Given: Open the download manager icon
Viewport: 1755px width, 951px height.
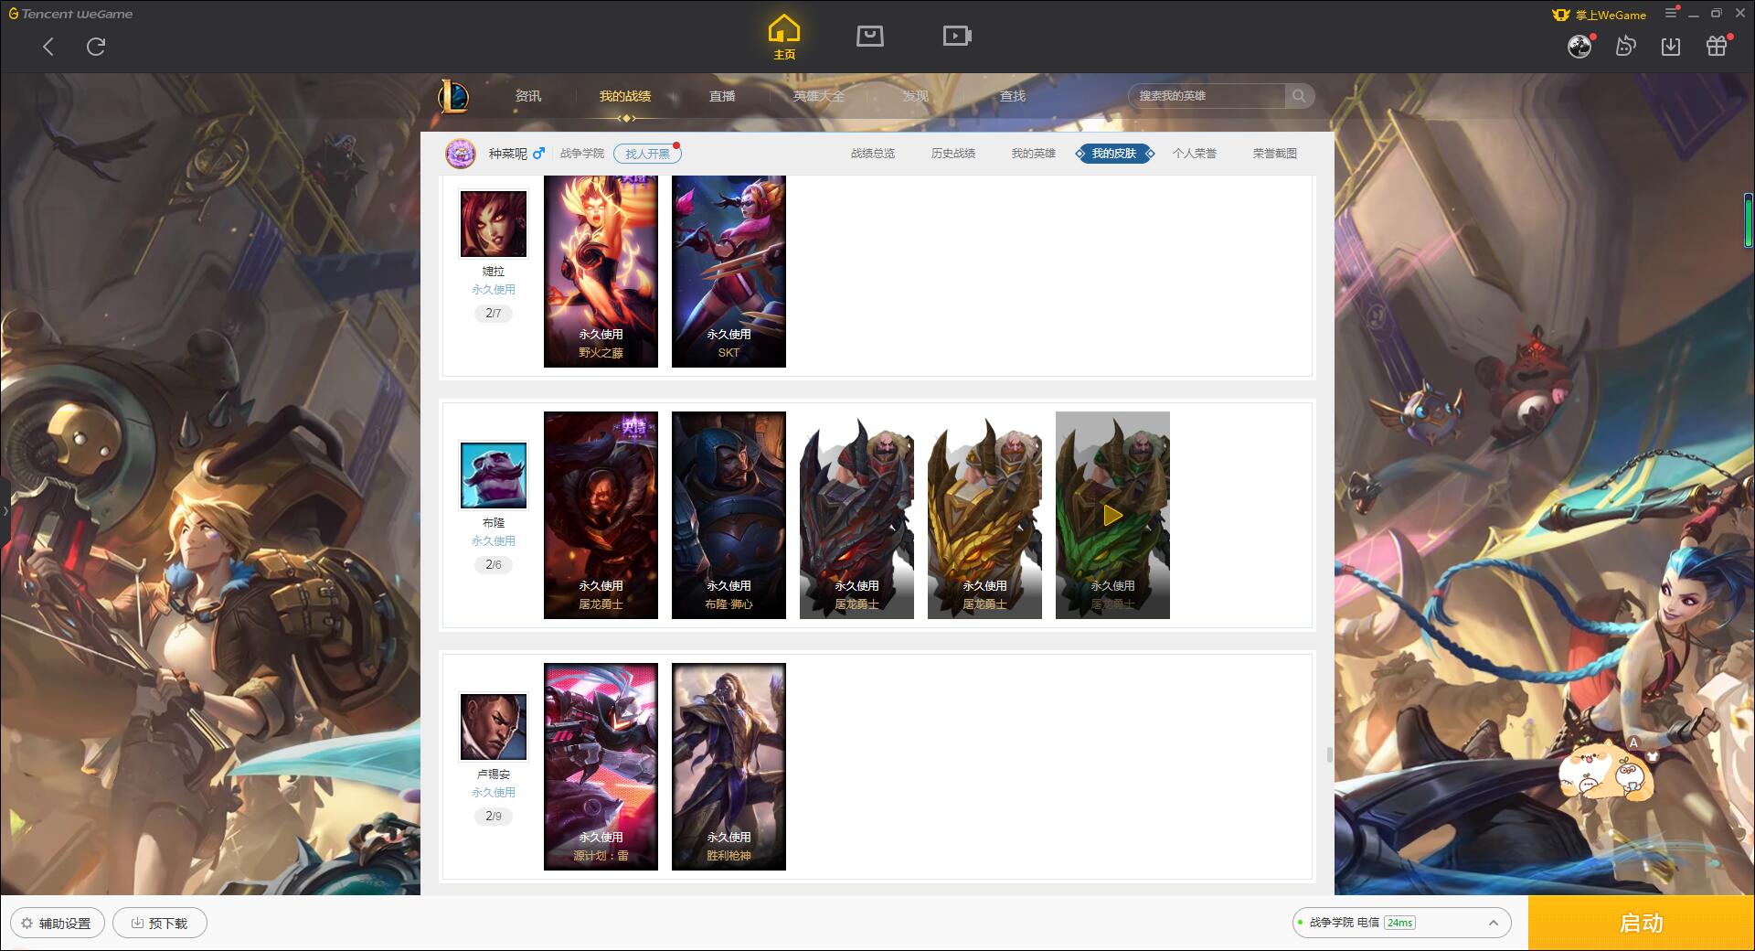Looking at the screenshot, I should pos(1671,47).
